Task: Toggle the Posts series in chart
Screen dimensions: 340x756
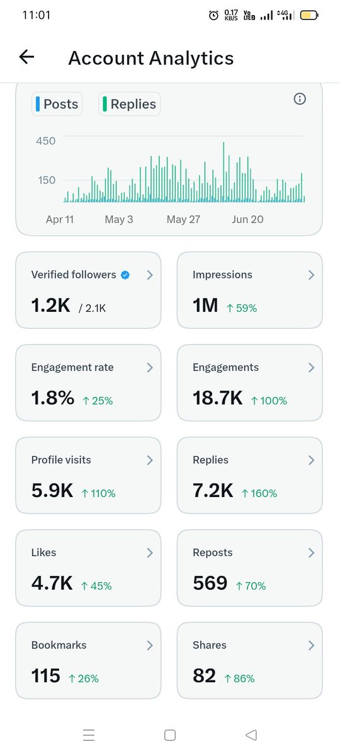Action: click(57, 104)
